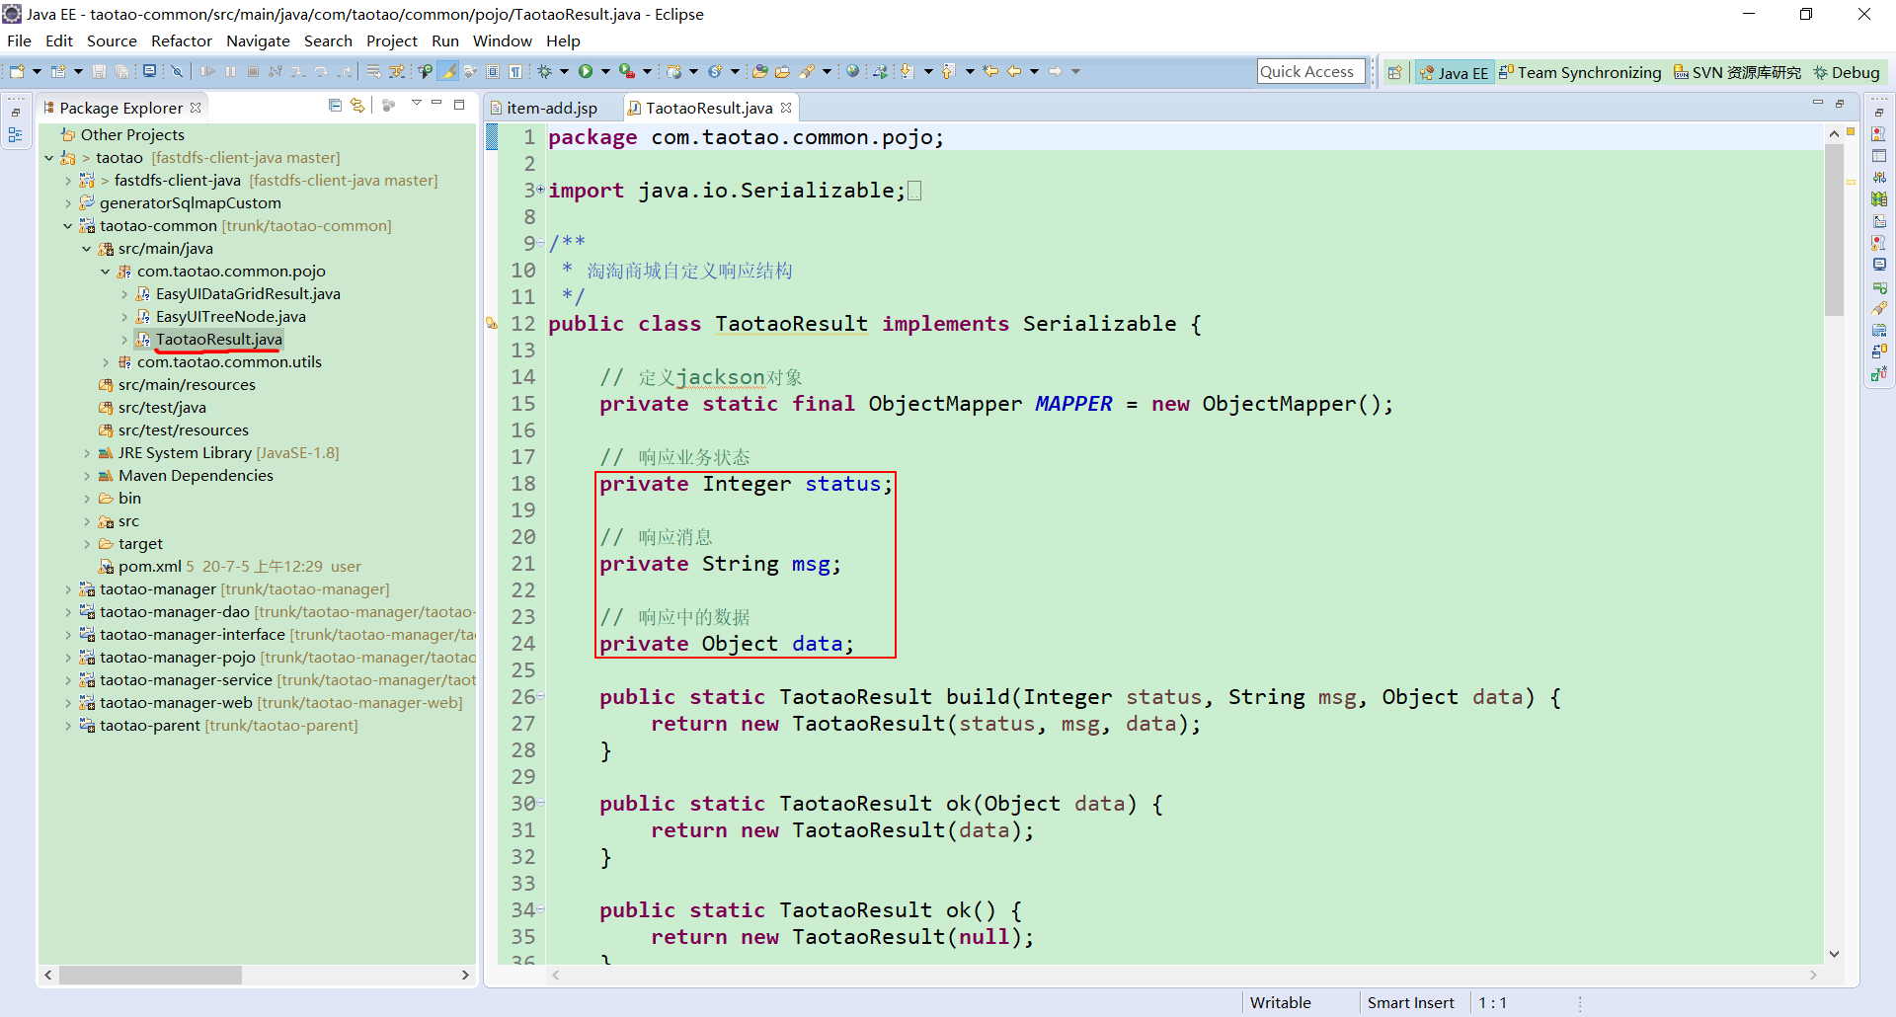Click the New file toolbar icon

[17, 71]
